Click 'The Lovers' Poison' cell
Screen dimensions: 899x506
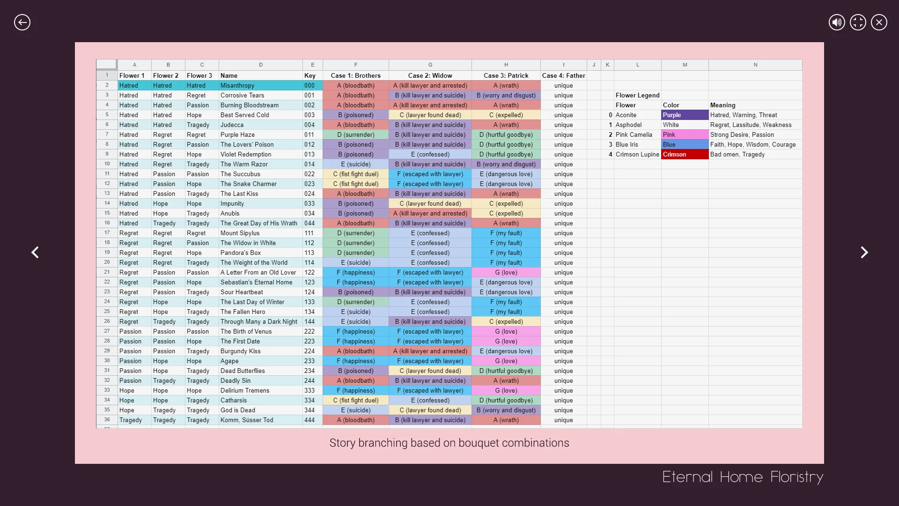(260, 144)
